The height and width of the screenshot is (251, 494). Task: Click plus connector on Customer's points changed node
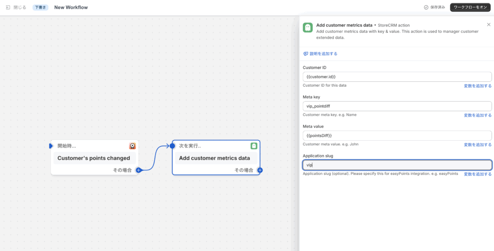point(138,170)
